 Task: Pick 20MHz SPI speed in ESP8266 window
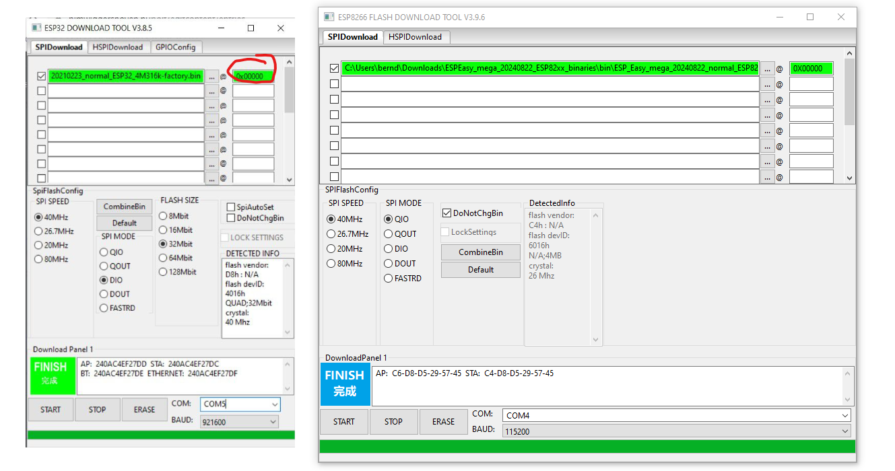(x=331, y=249)
